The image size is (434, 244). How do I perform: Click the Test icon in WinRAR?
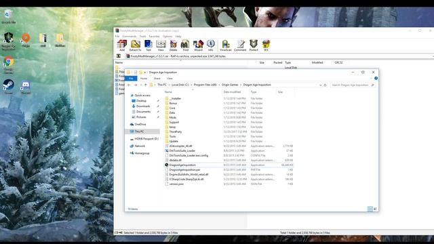[149, 45]
